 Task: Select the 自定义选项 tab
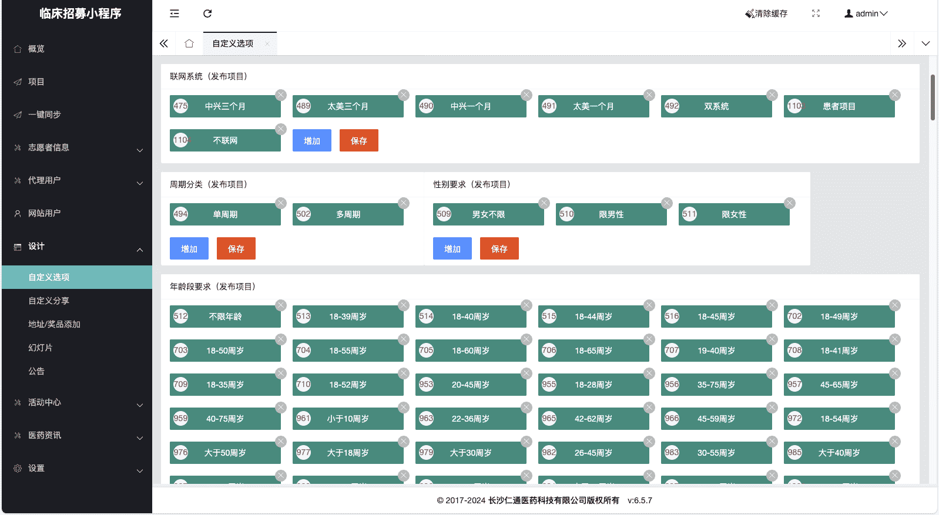point(233,43)
